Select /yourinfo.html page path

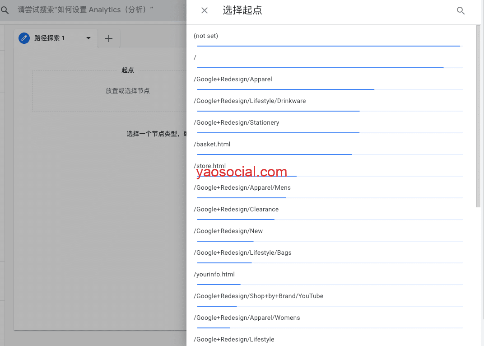pyautogui.click(x=214, y=275)
